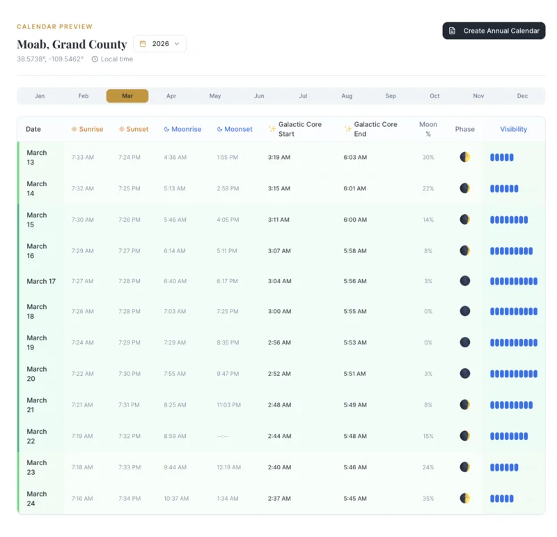Click the Visibility column header
Viewport: 557px width, 537px height.
(513, 129)
